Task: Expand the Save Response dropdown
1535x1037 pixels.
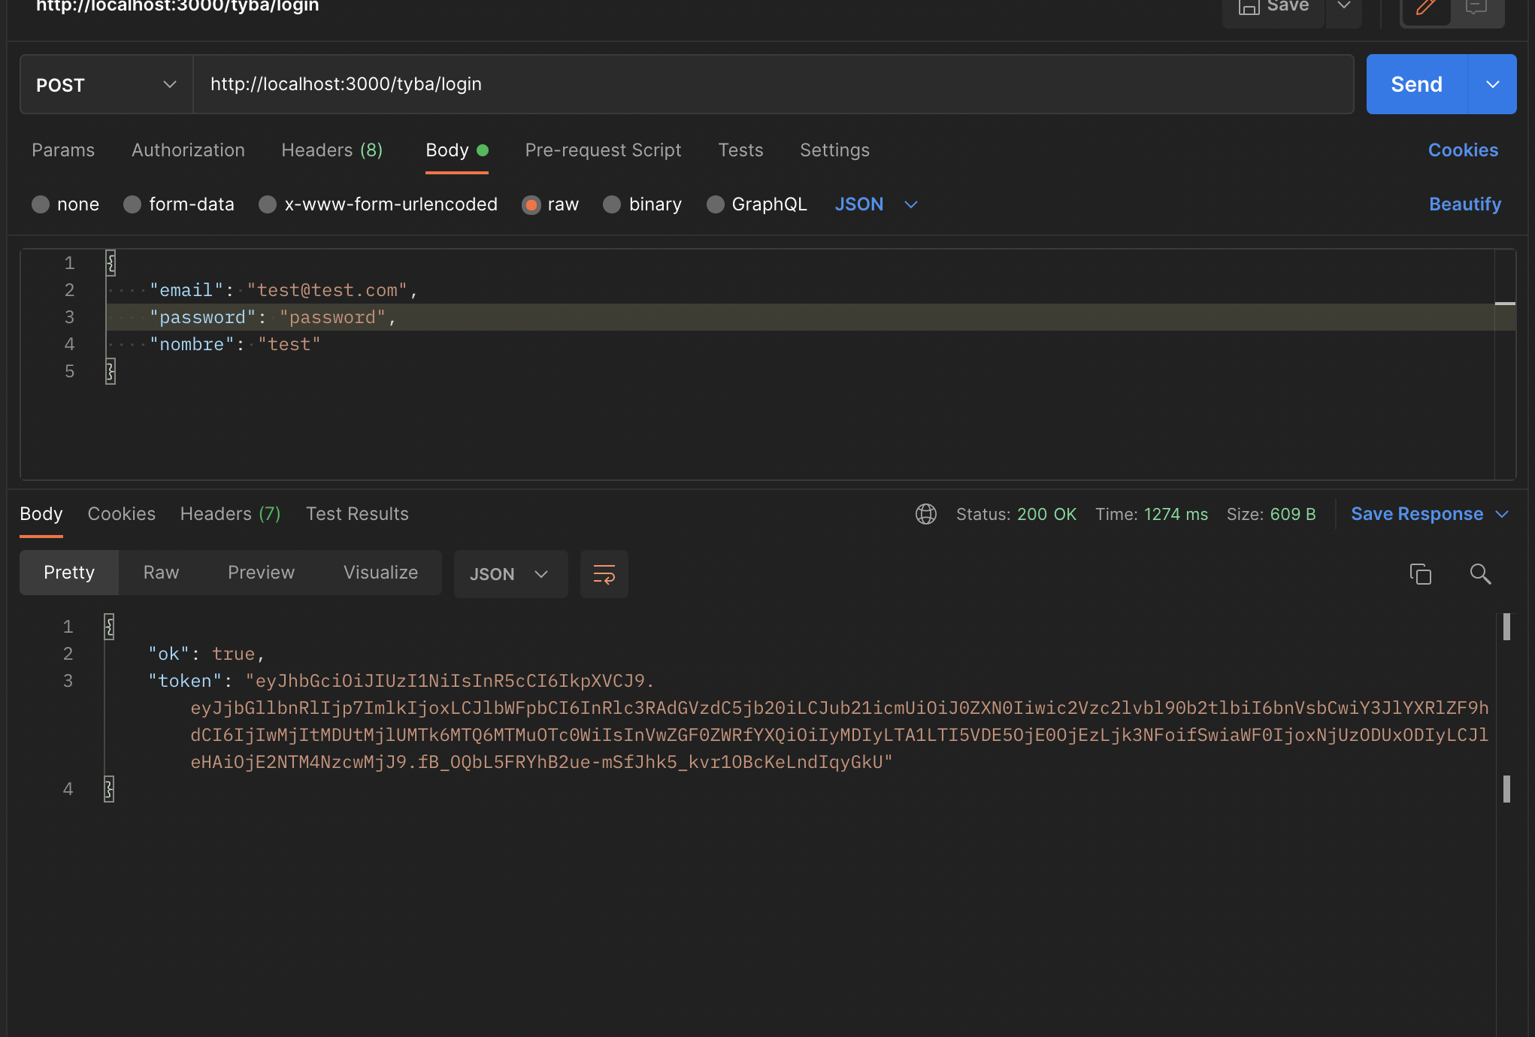Action: tap(1502, 514)
